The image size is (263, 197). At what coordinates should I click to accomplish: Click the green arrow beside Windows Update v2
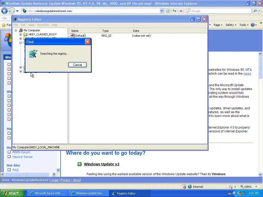80,164
